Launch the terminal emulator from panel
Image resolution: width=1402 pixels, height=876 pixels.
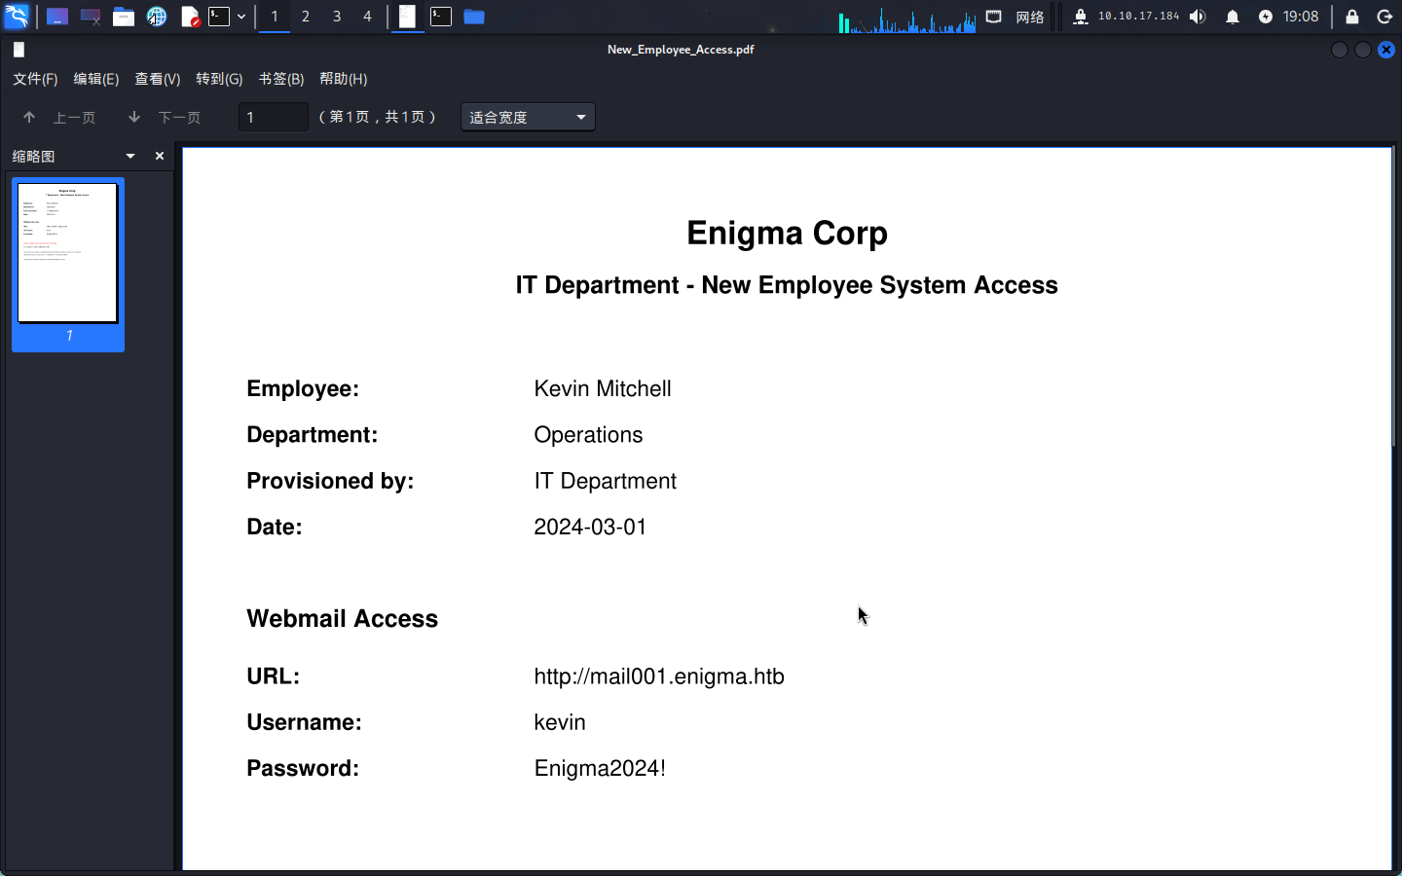220,17
